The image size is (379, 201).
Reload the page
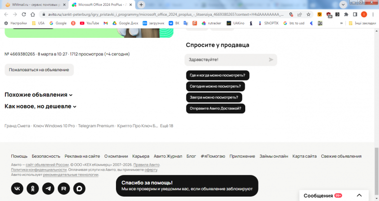point(24,14)
